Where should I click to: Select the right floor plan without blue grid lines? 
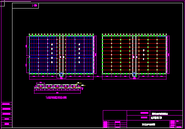pyautogui.click(x=136, y=57)
